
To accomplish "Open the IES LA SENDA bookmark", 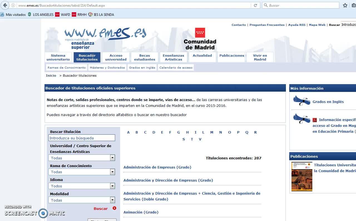I will 101,14.
